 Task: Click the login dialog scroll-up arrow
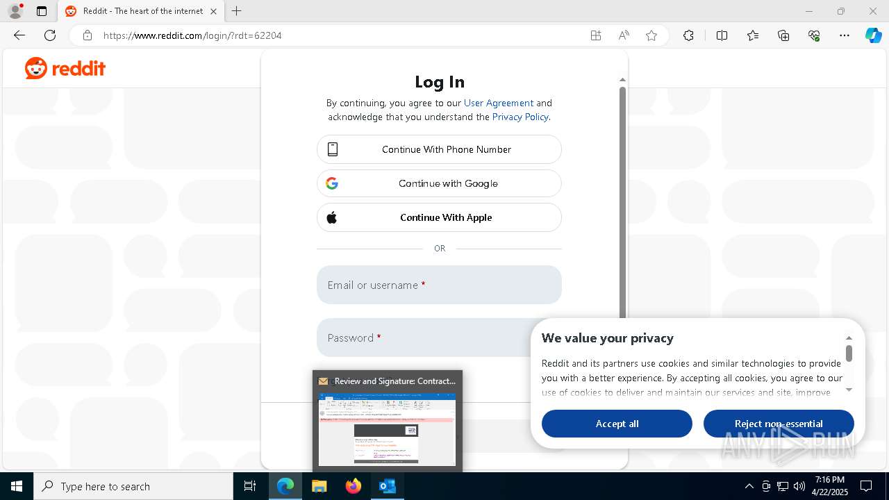coord(622,80)
